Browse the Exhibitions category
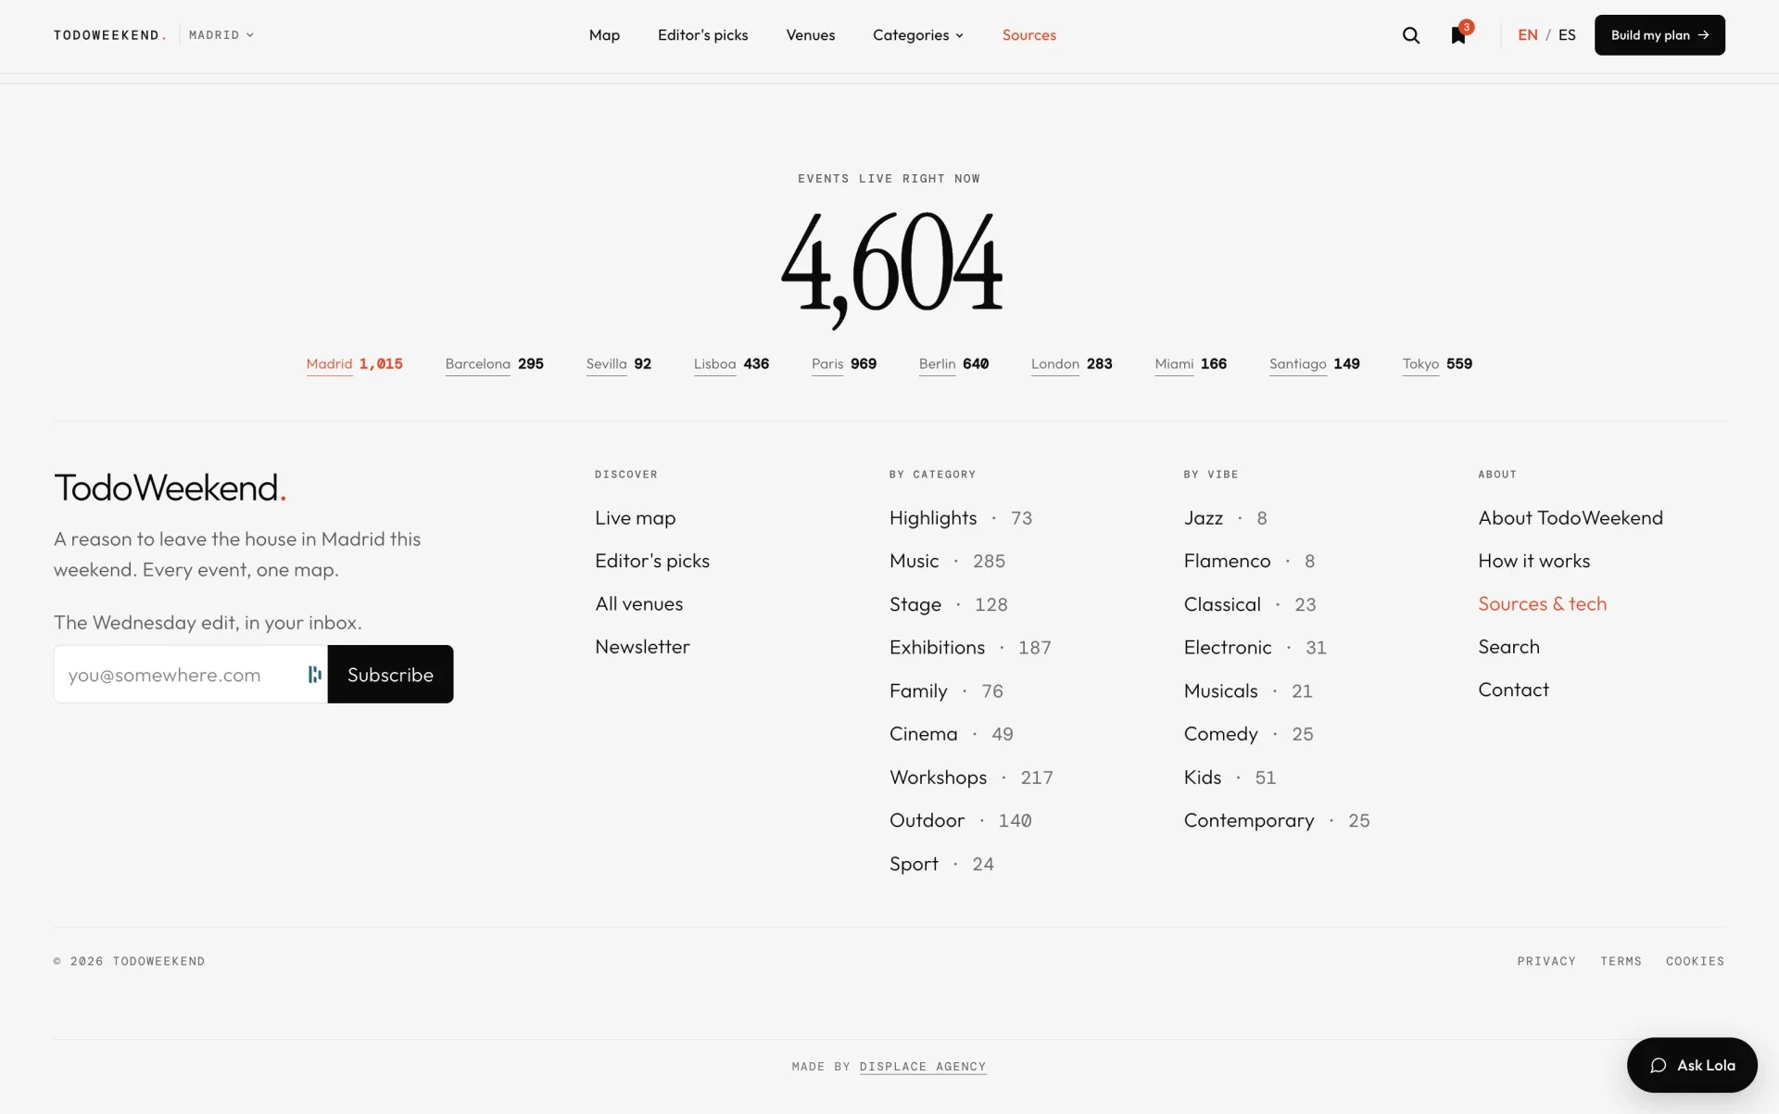The width and height of the screenshot is (1779, 1114). (937, 647)
